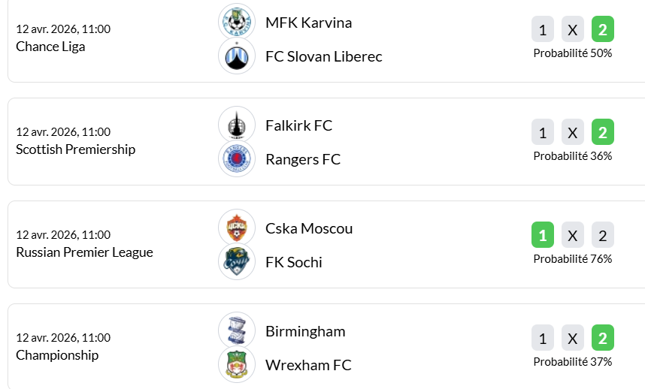
Task: Open the Birmingham club badge
Action: [237, 330]
